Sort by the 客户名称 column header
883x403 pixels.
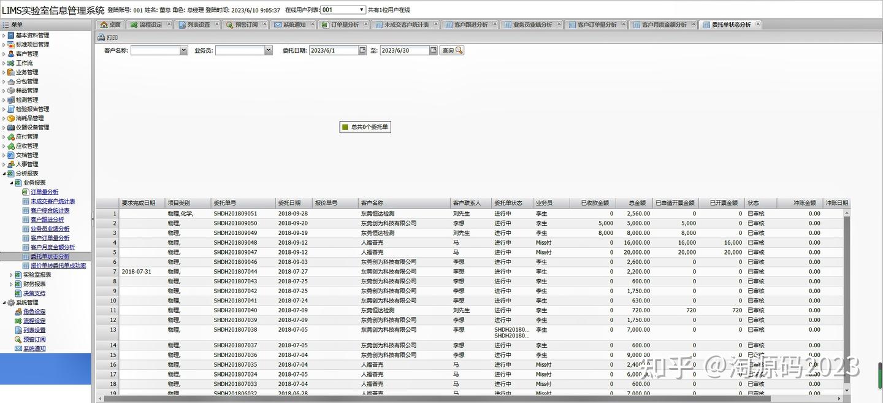click(404, 203)
